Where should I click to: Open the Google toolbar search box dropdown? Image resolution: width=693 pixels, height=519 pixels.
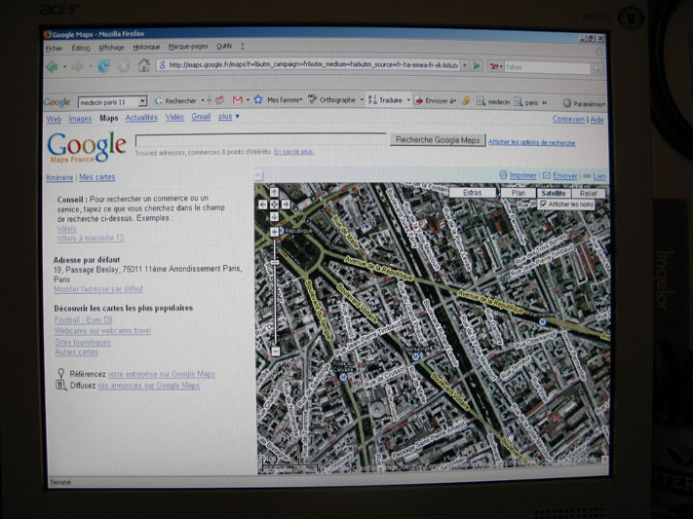pyautogui.click(x=142, y=101)
